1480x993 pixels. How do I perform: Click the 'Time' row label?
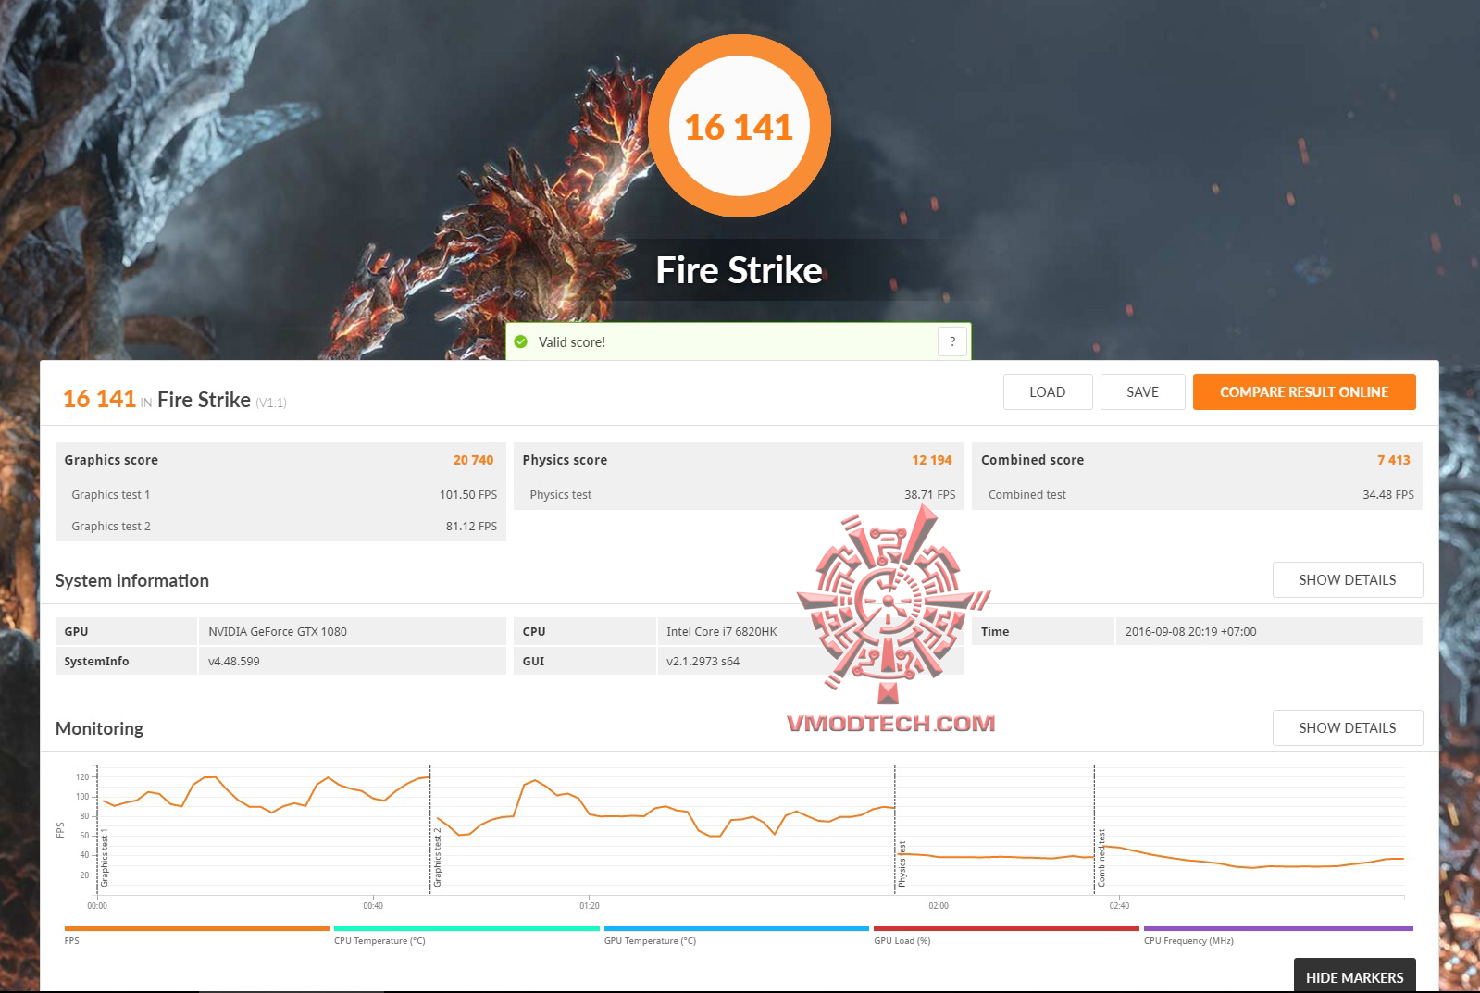point(995,632)
